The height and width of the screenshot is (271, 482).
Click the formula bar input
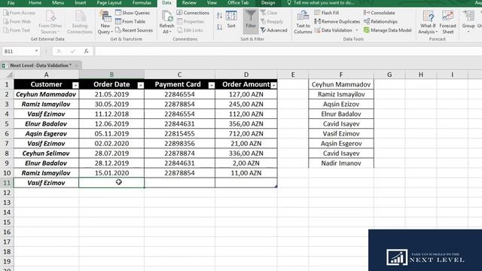pyautogui.click(x=288, y=51)
